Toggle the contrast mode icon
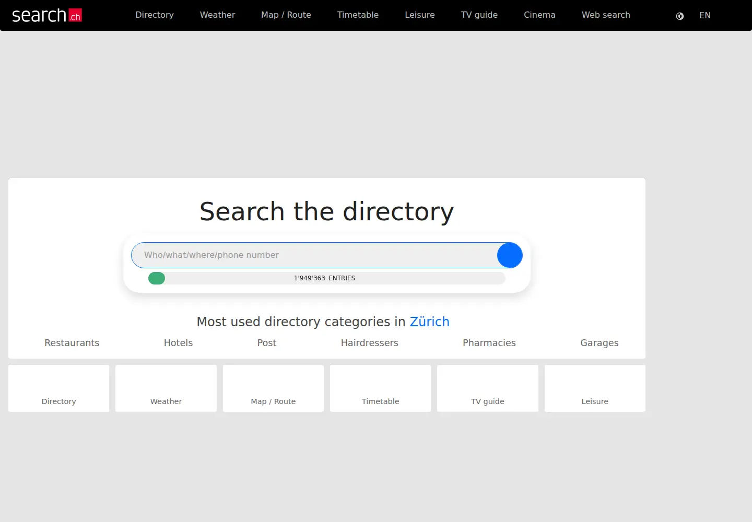Image resolution: width=752 pixels, height=522 pixels. pos(680,16)
